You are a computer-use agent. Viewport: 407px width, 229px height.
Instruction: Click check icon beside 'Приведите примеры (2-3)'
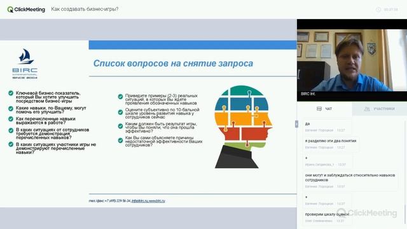[x=120, y=97]
